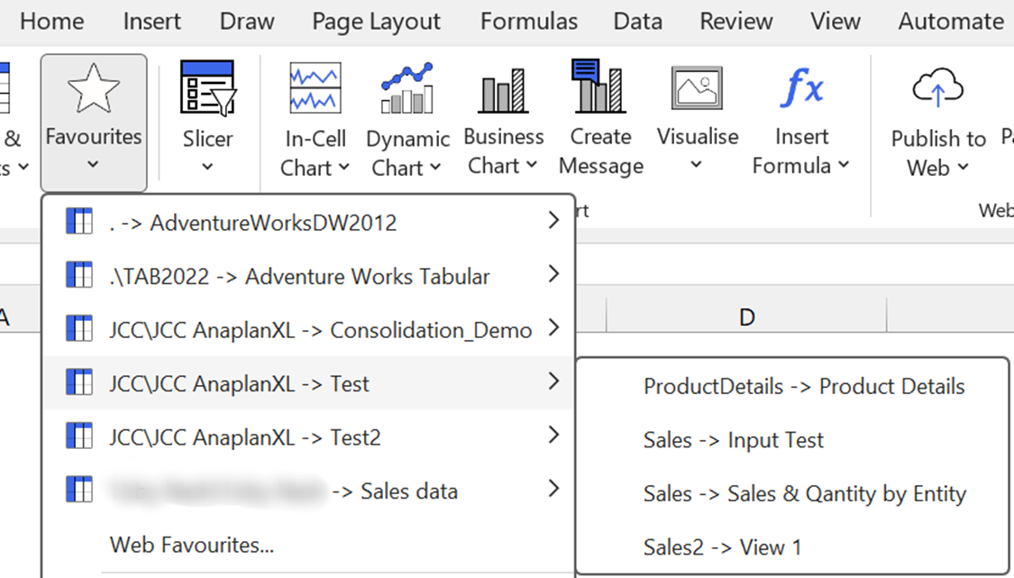Open the Slicer dropdown arrow
This screenshot has height=578, width=1014.
(207, 167)
